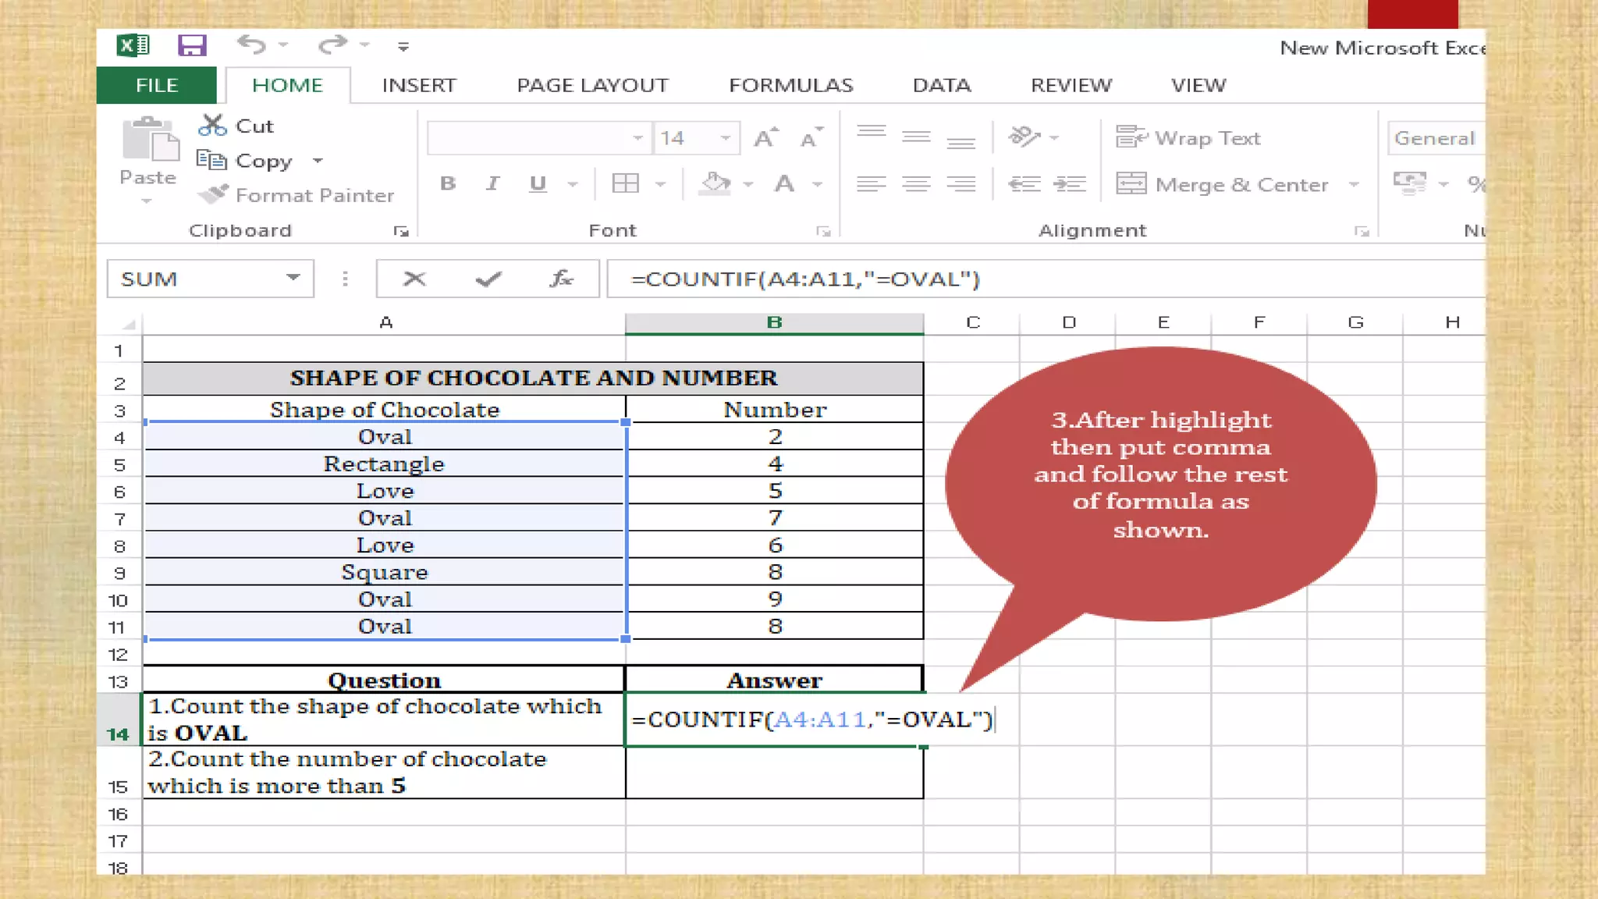Click the Format Painter button
The width and height of the screenshot is (1598, 899).
point(297,195)
